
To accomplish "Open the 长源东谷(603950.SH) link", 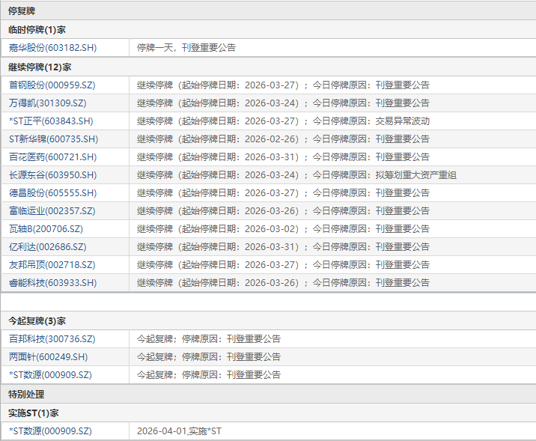I will (52, 174).
